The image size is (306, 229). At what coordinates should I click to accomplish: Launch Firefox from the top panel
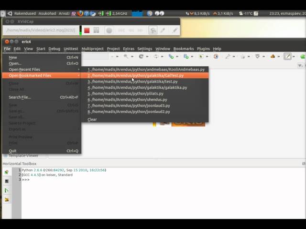click(80, 13)
